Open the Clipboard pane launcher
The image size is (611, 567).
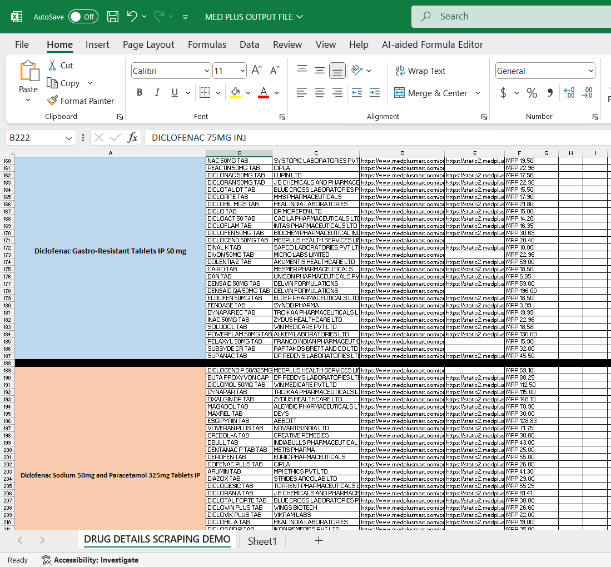click(x=120, y=117)
